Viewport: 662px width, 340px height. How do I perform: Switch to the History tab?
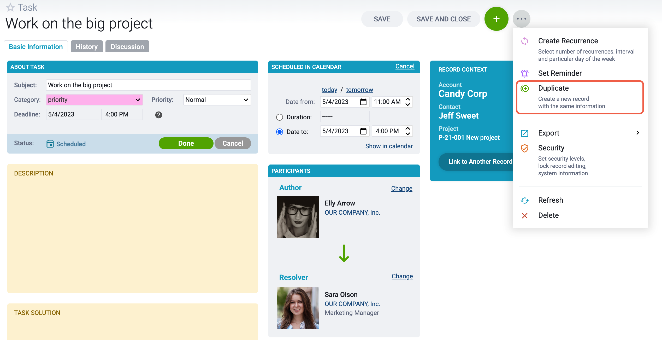point(87,46)
